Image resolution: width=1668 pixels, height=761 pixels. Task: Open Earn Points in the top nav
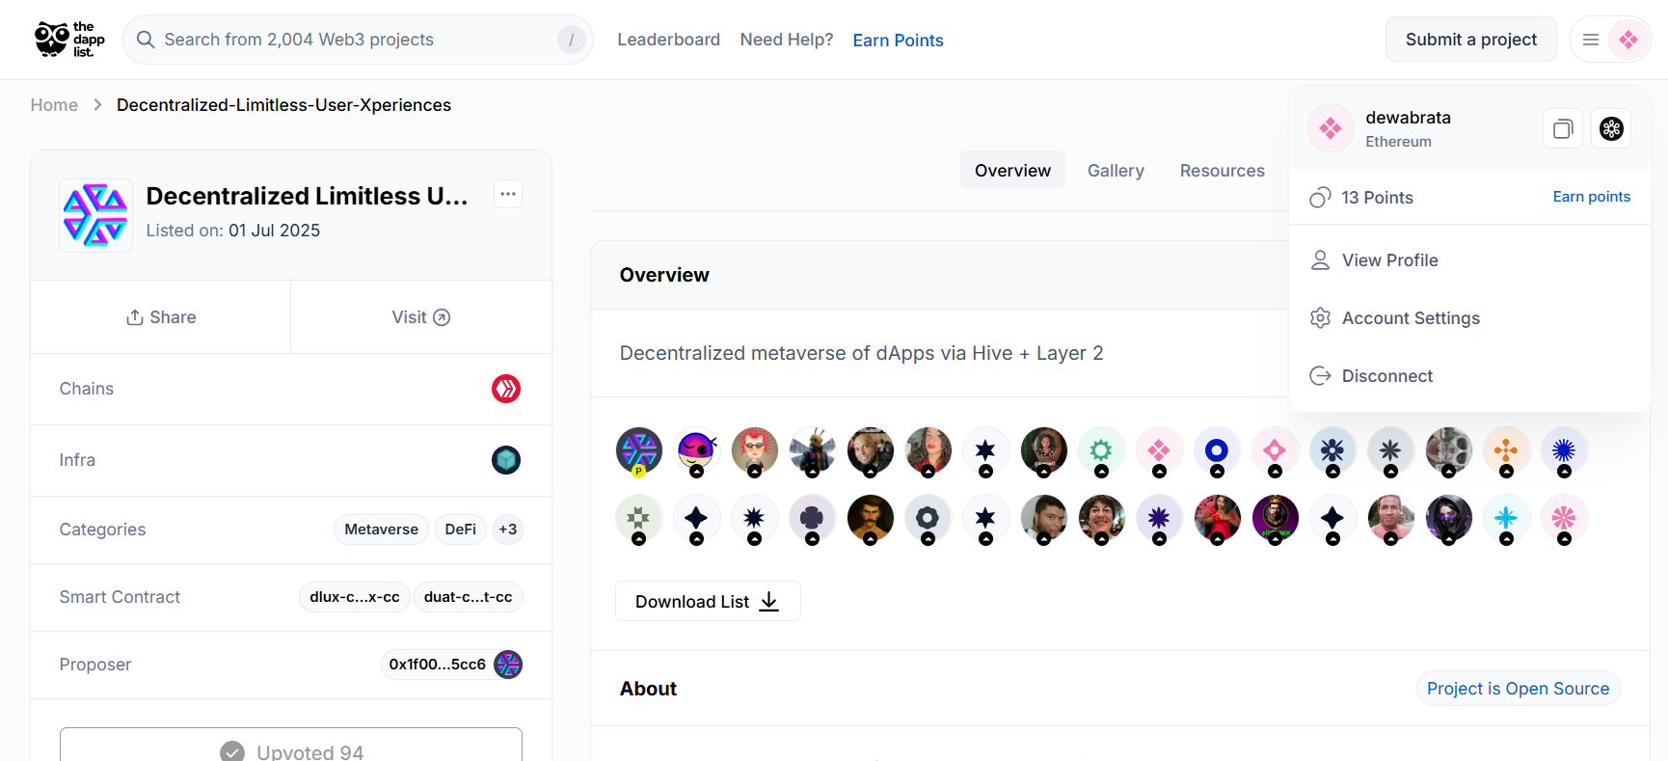tap(898, 41)
